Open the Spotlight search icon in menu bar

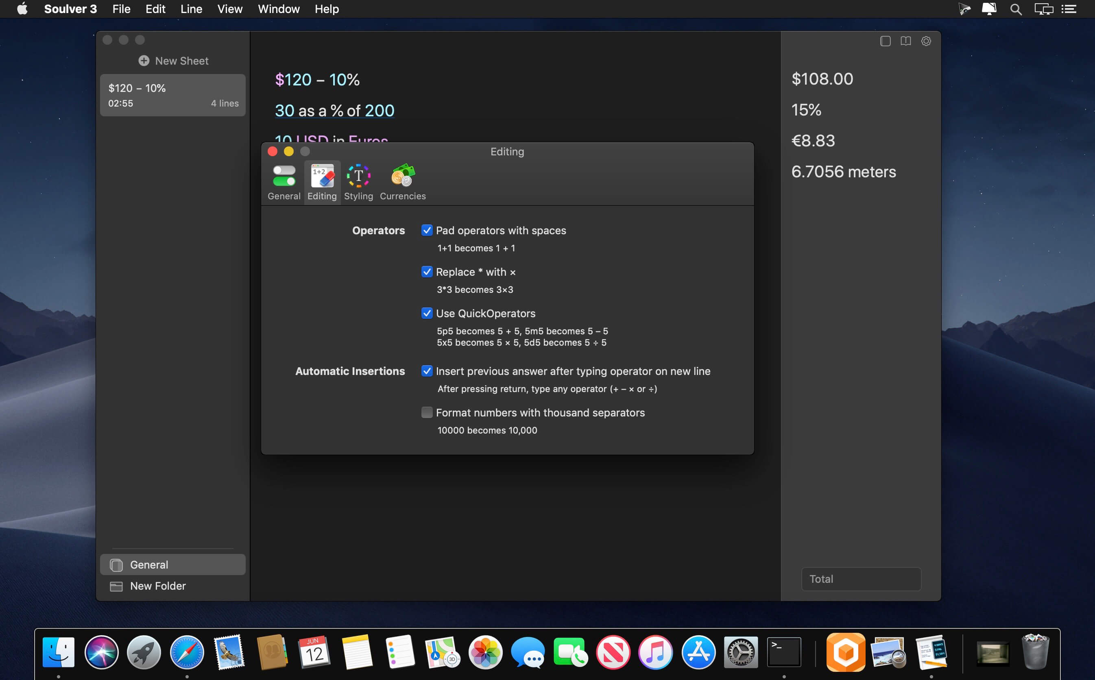click(x=1015, y=9)
